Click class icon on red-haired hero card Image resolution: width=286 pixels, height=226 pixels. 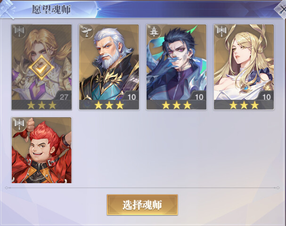pos(19,124)
